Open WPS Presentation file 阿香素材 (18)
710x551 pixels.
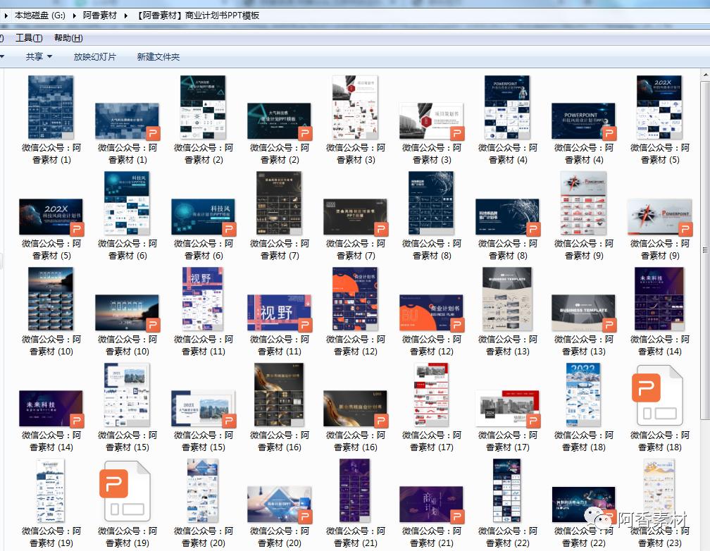click(x=658, y=395)
